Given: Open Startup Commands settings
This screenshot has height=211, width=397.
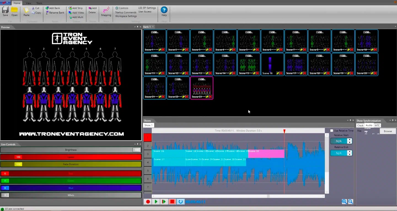Looking at the screenshot, I should (126, 12).
